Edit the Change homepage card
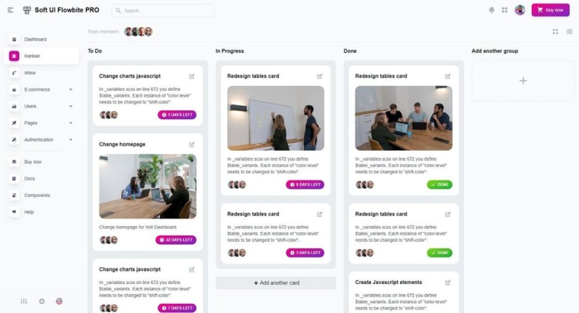579x313 pixels. pyautogui.click(x=191, y=144)
